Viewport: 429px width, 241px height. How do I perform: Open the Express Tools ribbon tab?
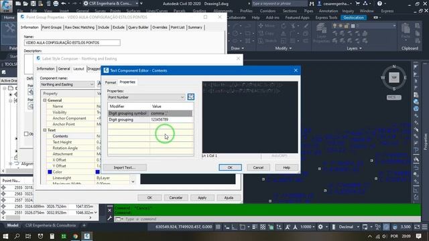(326, 17)
